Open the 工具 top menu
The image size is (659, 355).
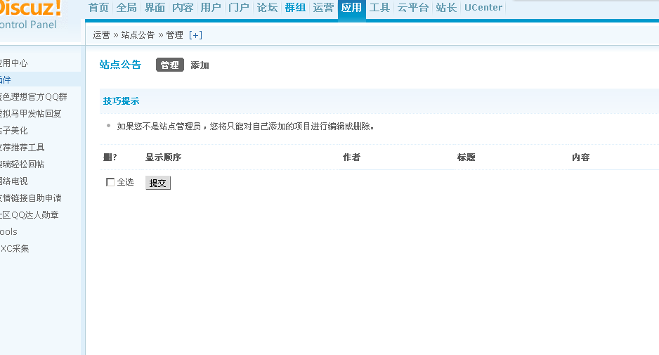click(379, 8)
